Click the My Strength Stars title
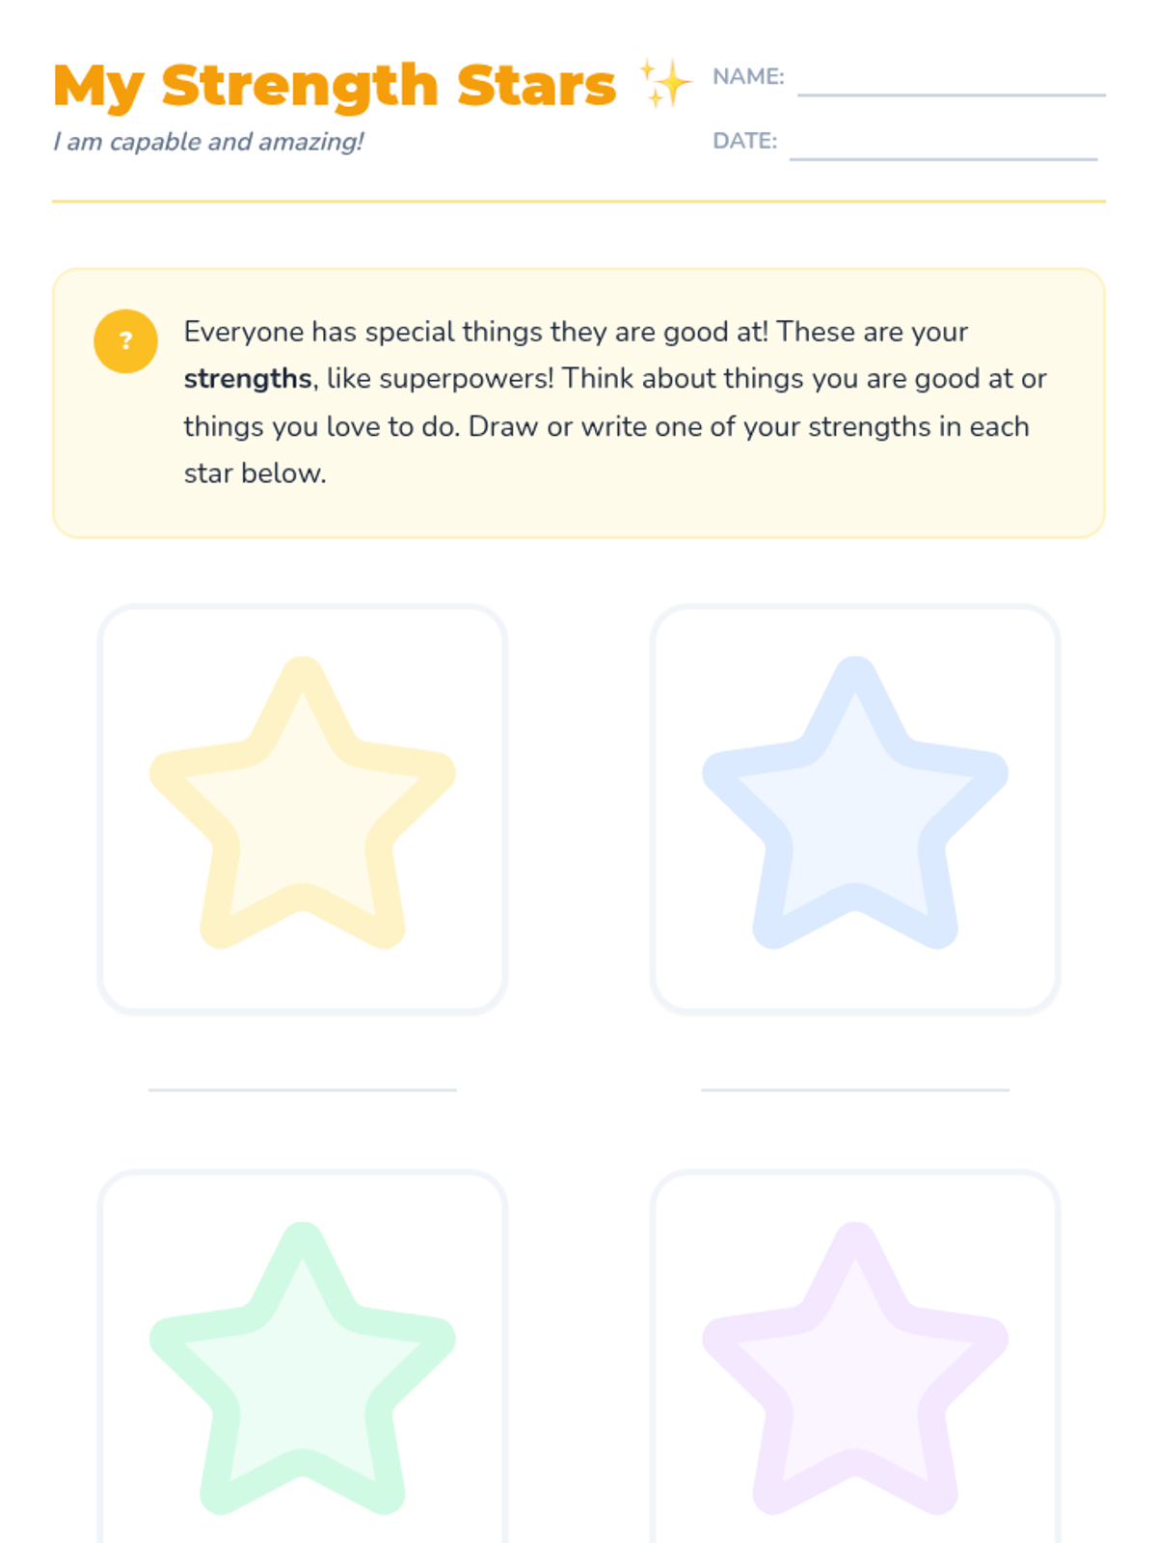Image resolution: width=1157 pixels, height=1543 pixels. [x=335, y=86]
